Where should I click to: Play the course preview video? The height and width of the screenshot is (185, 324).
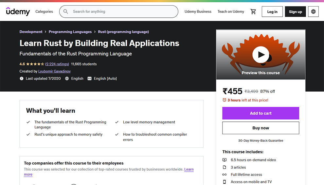coord(261,55)
